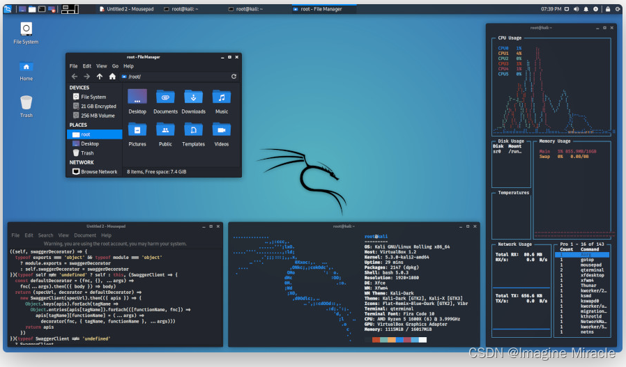Open Edit menu in File Manager
The height and width of the screenshot is (367, 626).
click(x=87, y=66)
